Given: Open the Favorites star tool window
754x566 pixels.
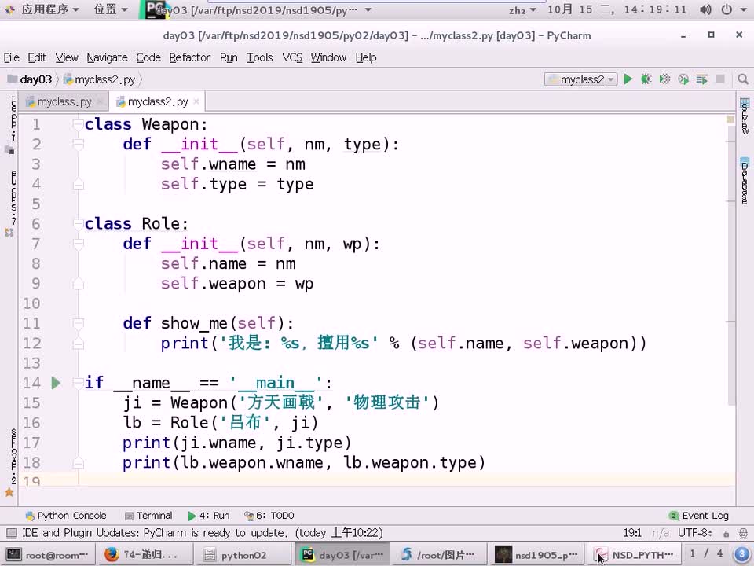Looking at the screenshot, I should point(9,492).
